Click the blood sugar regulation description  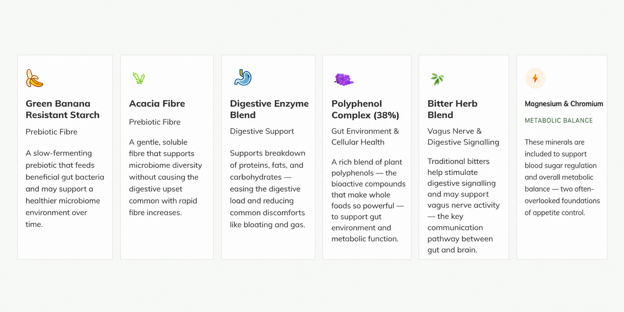coord(562,177)
